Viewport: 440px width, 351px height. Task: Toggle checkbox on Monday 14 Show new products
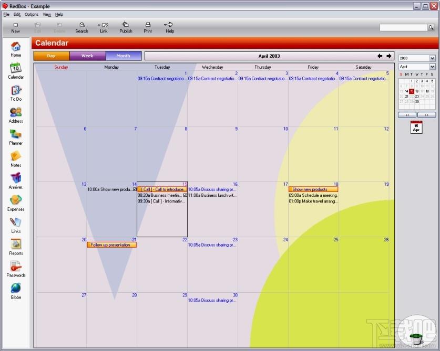click(135, 189)
